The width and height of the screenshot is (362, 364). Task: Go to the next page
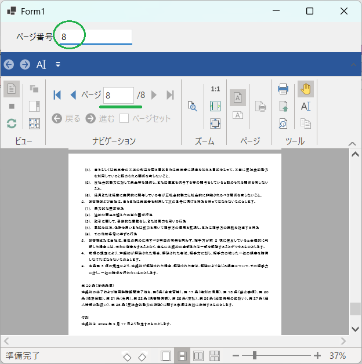[x=154, y=95]
